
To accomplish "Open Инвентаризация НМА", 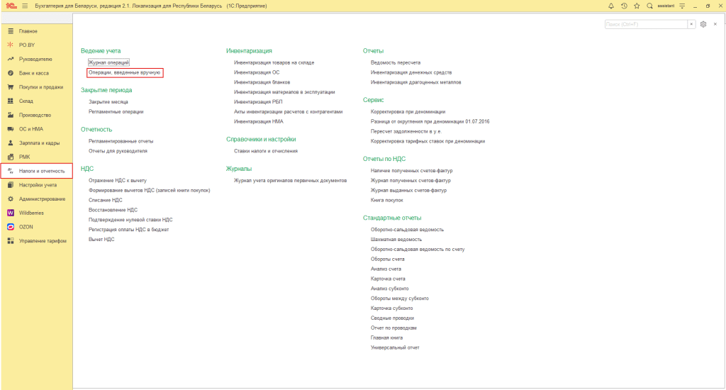I will coord(258,121).
